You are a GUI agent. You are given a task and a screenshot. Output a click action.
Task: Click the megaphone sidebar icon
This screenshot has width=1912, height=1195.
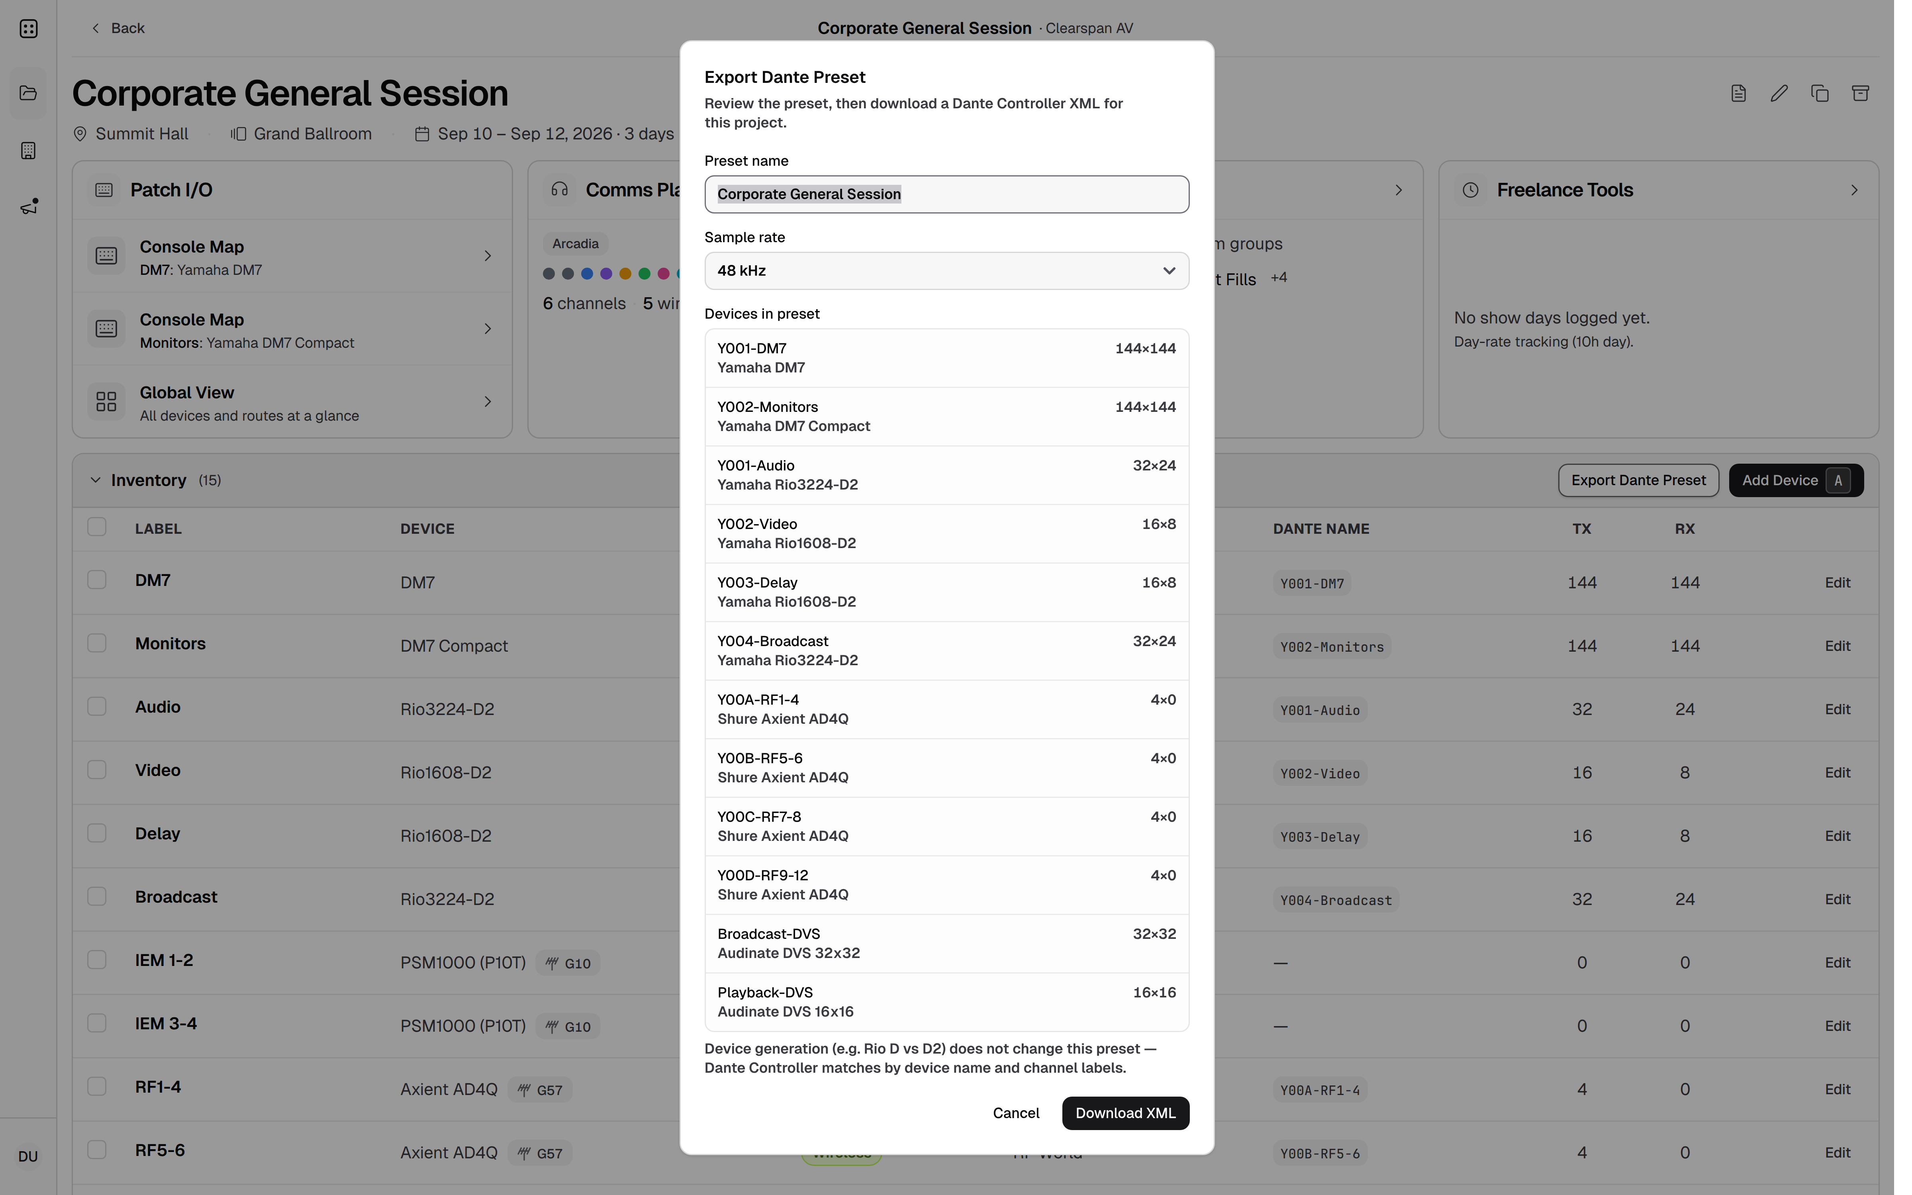(x=28, y=207)
